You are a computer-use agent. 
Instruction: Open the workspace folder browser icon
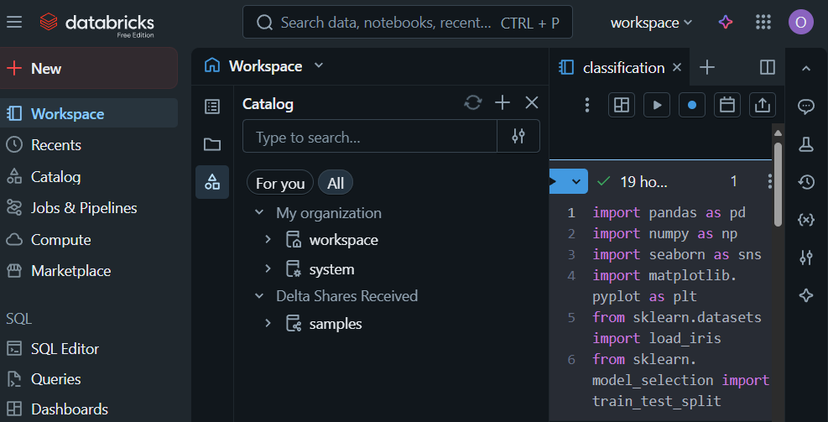point(212,144)
